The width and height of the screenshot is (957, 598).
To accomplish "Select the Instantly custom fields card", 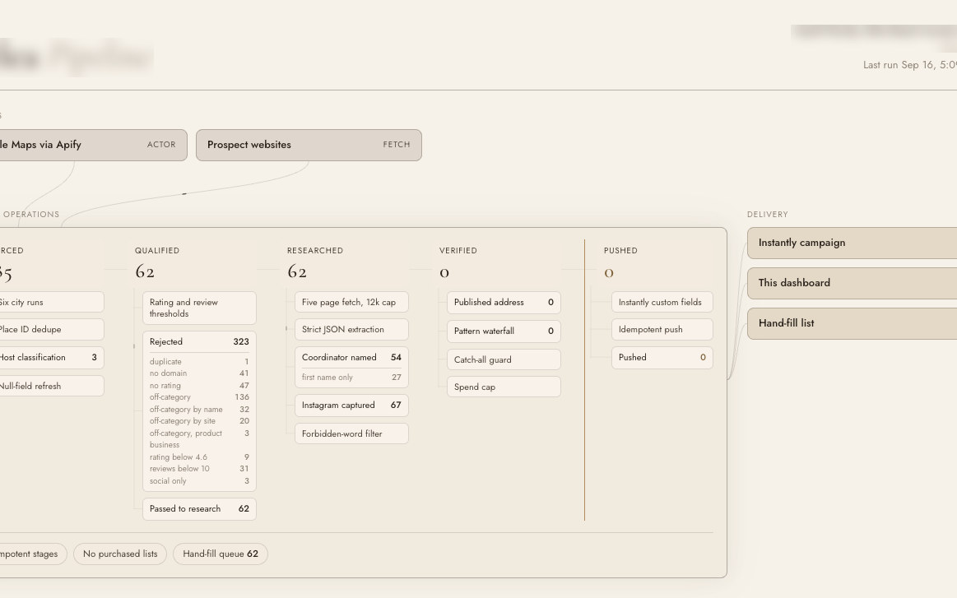I will pos(662,302).
